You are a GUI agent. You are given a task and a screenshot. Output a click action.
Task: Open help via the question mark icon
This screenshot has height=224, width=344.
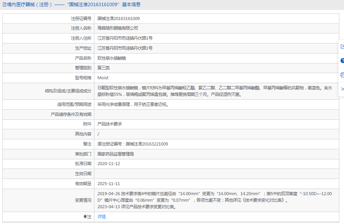tap(342, 61)
